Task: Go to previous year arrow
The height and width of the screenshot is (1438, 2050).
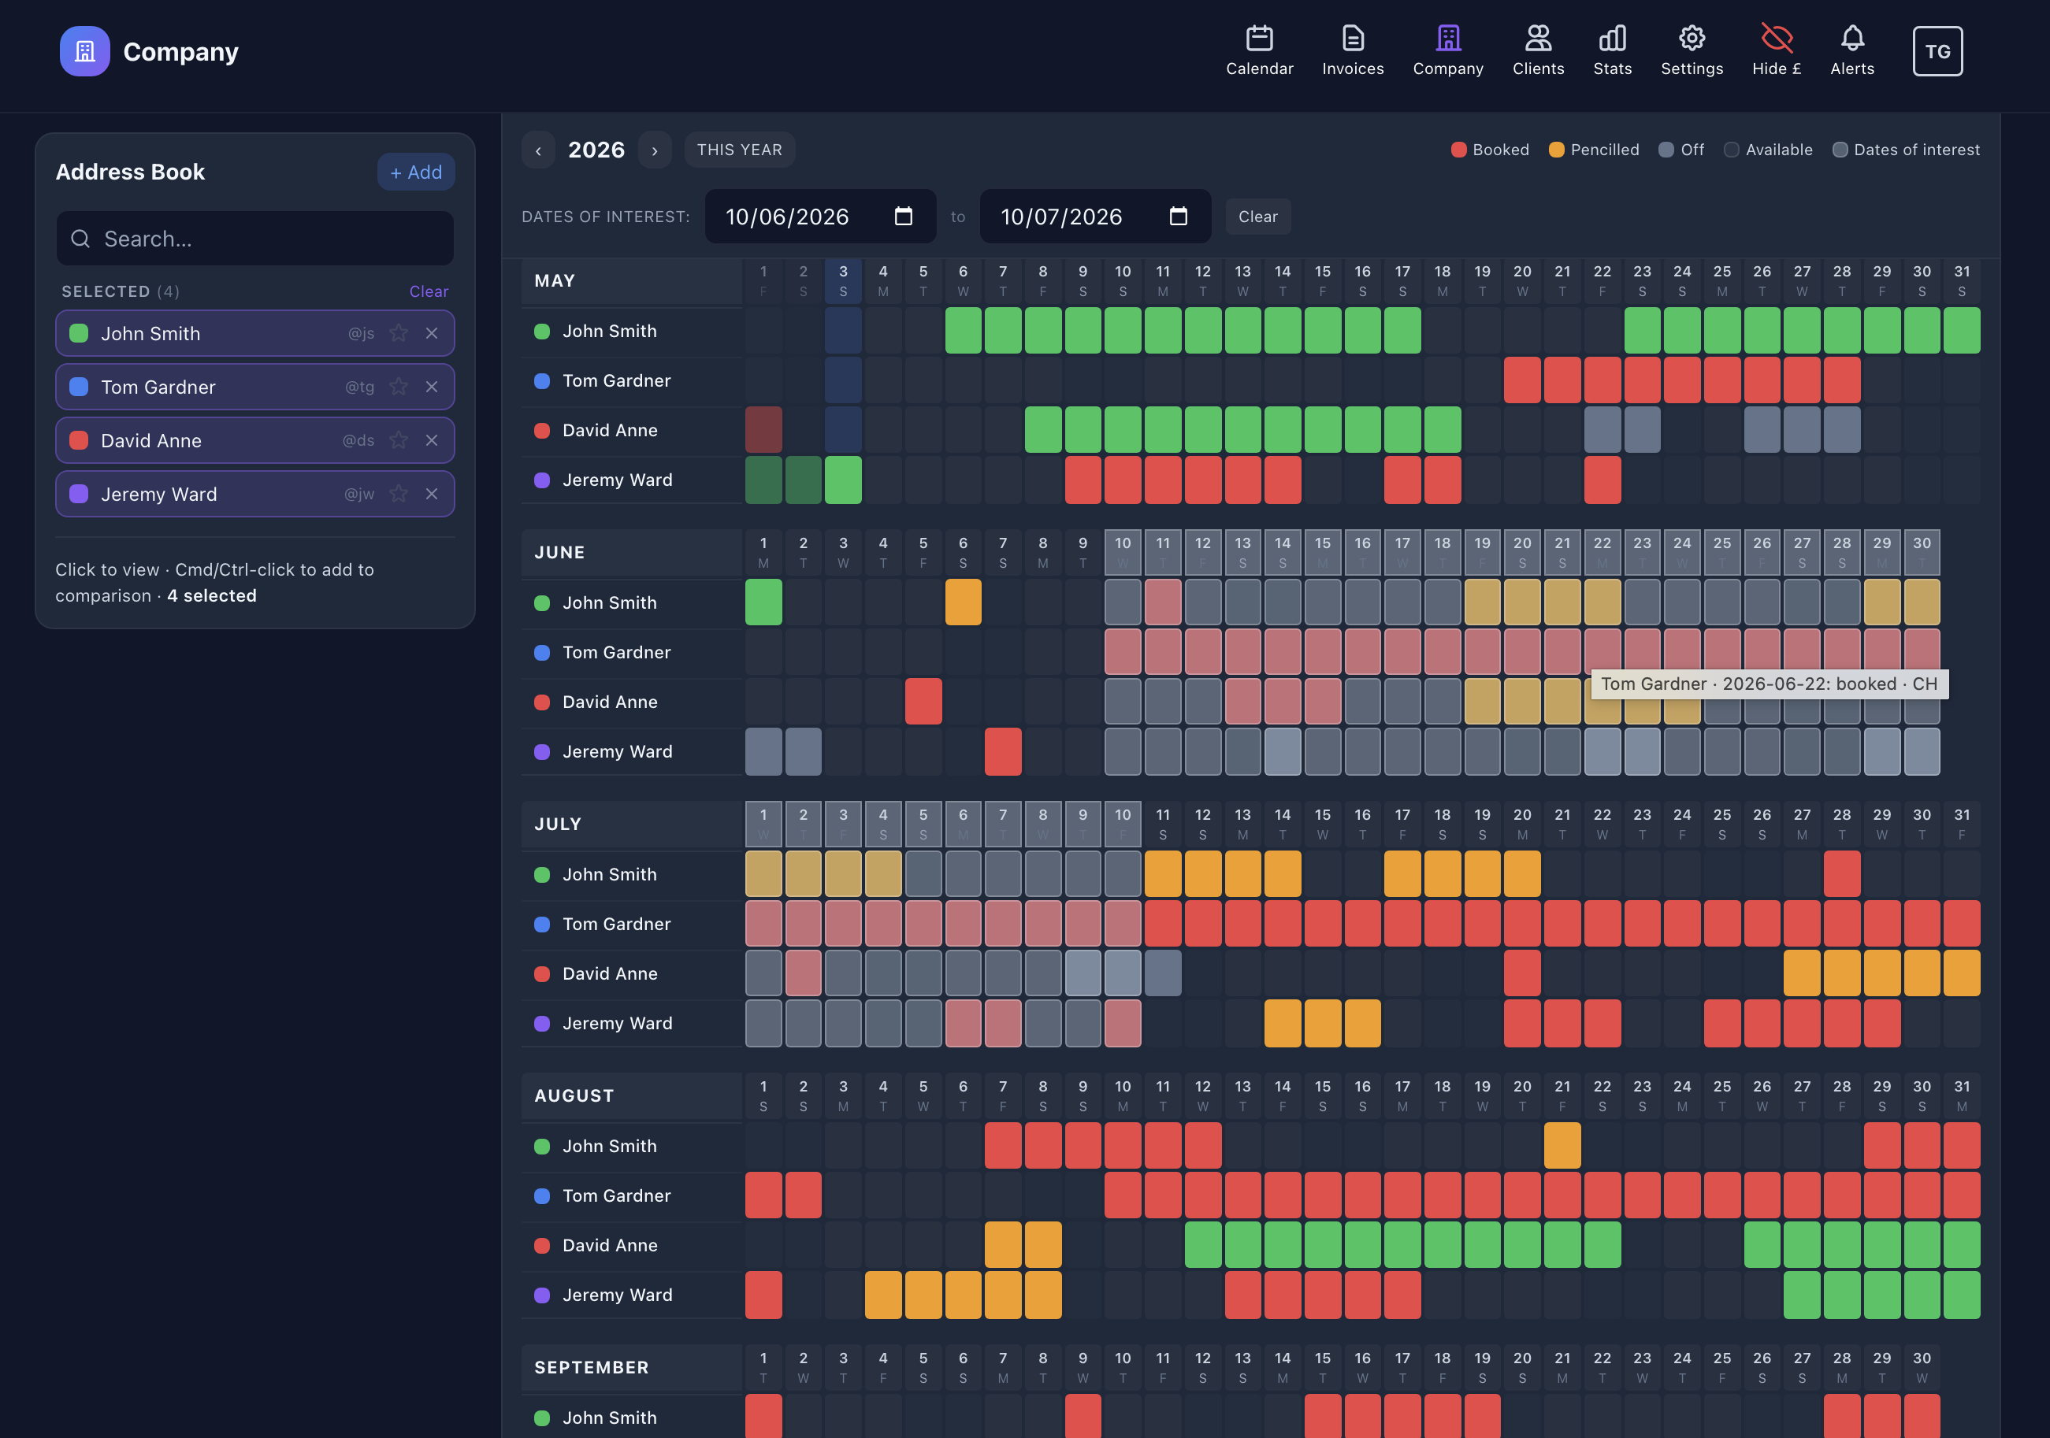Action: 538,150
